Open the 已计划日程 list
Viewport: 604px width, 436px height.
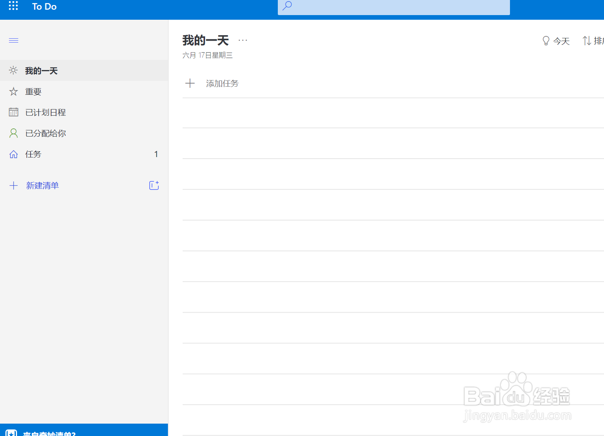[84, 113]
